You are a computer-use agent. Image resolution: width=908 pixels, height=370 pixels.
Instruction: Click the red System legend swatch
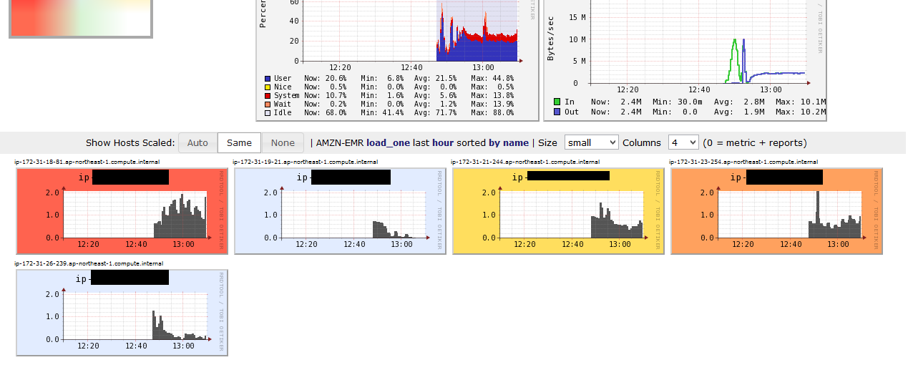coord(268,95)
